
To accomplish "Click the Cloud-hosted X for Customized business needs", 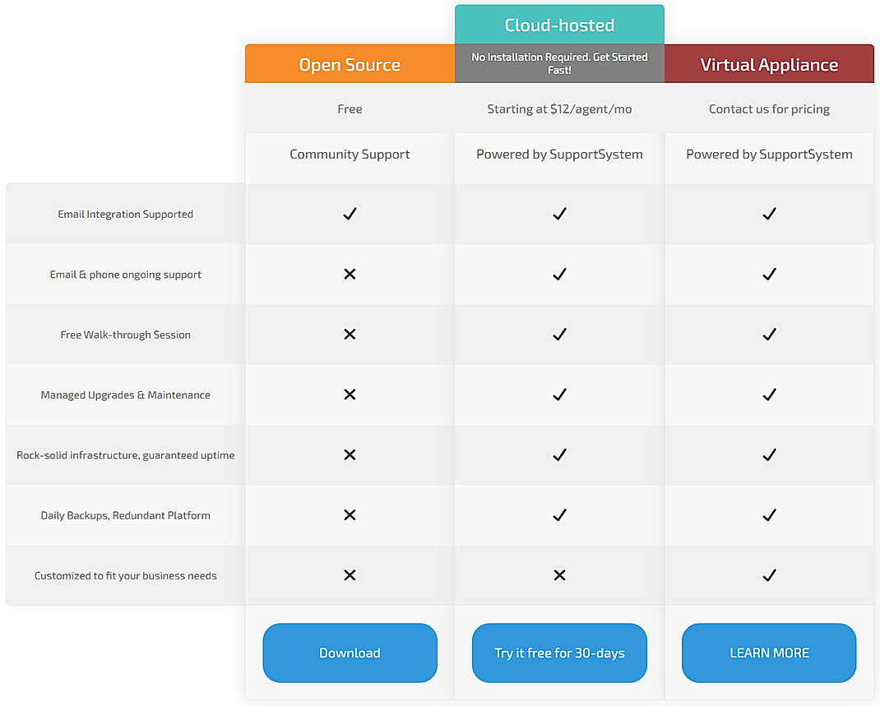I will pos(559,575).
